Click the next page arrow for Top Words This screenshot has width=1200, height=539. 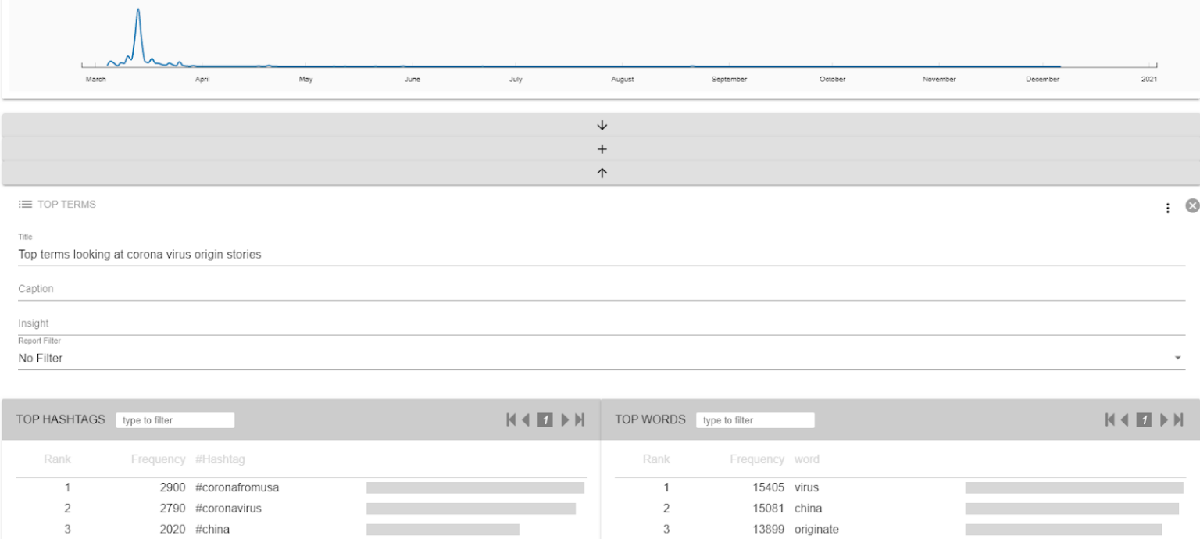pos(1163,419)
